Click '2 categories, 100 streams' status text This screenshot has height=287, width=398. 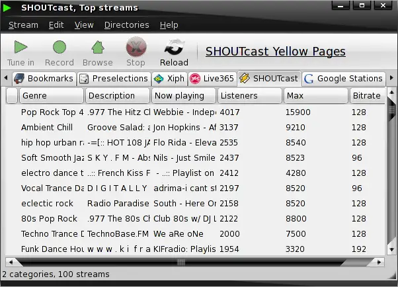[x=56, y=274]
